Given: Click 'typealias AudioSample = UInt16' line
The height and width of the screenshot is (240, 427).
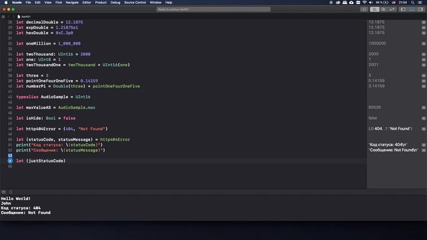Looking at the screenshot, I should coord(53,97).
